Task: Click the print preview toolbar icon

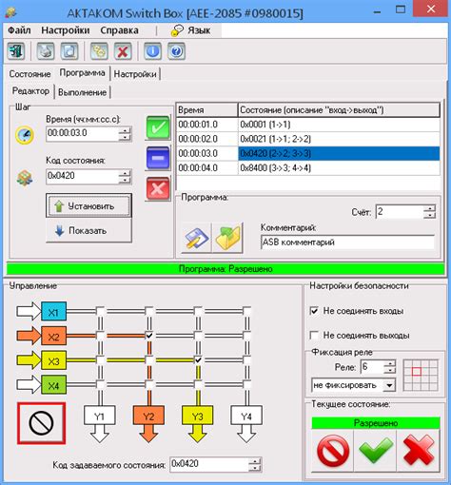Action: click(69, 51)
